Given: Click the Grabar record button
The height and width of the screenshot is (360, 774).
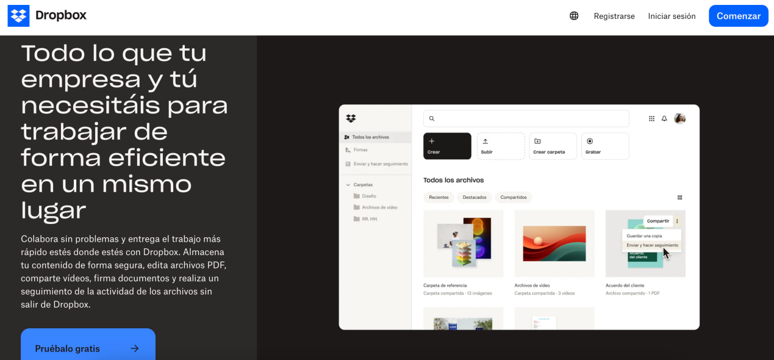Looking at the screenshot, I should [605, 146].
